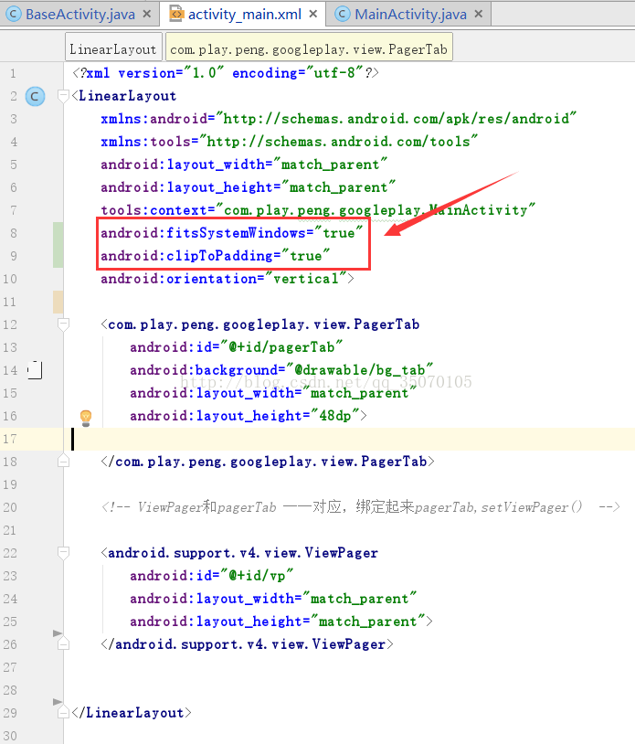Click the layout_width attribute on line 24
This screenshot has width=635, height=744.
(273, 599)
